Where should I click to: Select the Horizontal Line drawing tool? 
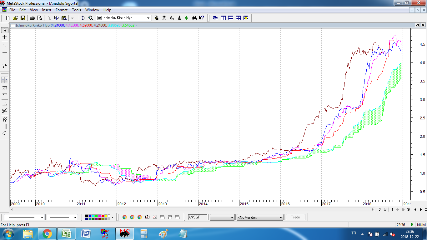pos(5,52)
